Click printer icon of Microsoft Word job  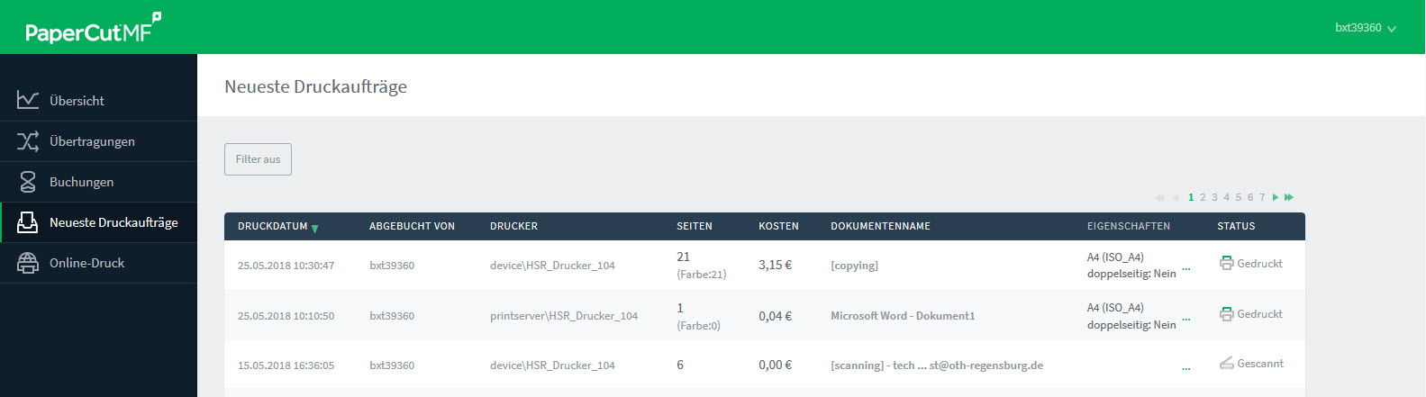pyautogui.click(x=1226, y=314)
